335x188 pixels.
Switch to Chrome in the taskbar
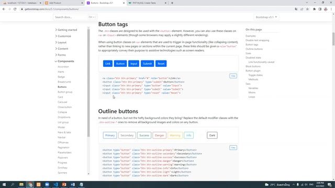pos(30,184)
